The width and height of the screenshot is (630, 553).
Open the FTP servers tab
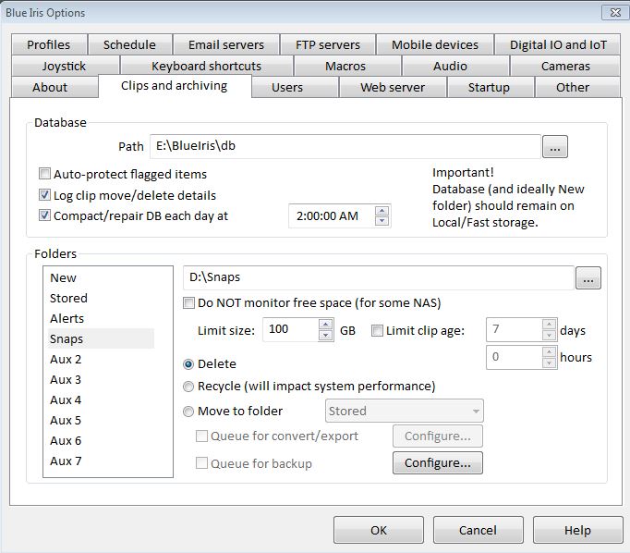coord(328,44)
